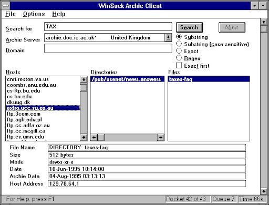The height and width of the screenshot is (205, 269).
Task: Select Substring (case sensitive) radio option
Action: click(212, 44)
